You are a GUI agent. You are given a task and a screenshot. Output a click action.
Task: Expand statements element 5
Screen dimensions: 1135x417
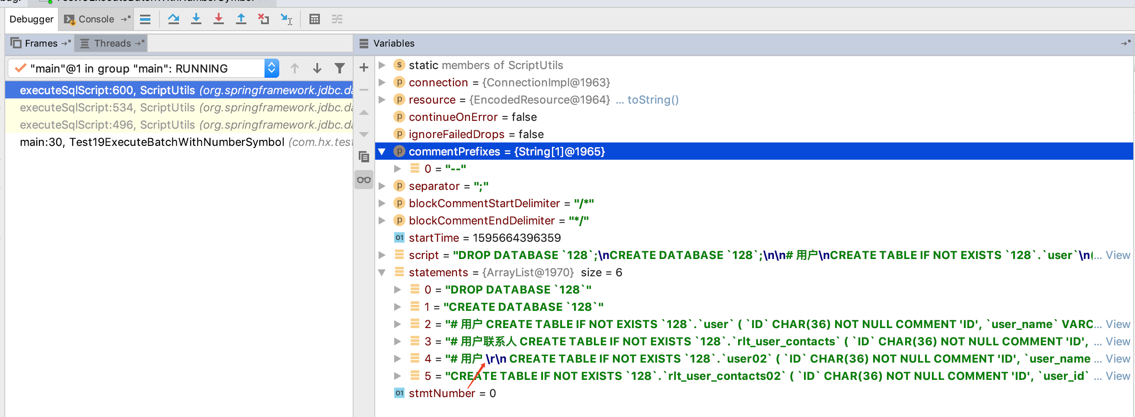[398, 376]
